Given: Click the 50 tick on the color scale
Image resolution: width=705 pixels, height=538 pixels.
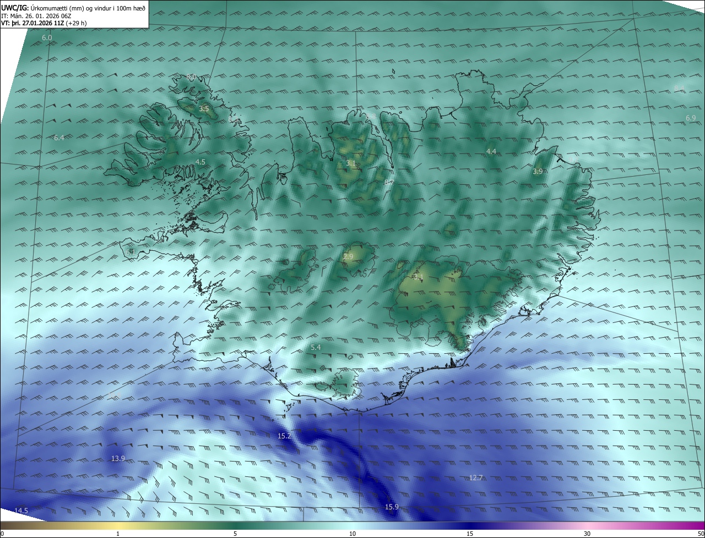Looking at the screenshot, I should click(x=701, y=534).
